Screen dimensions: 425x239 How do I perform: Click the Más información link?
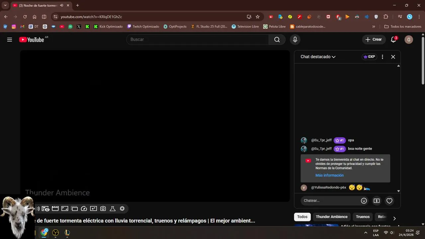329,175
